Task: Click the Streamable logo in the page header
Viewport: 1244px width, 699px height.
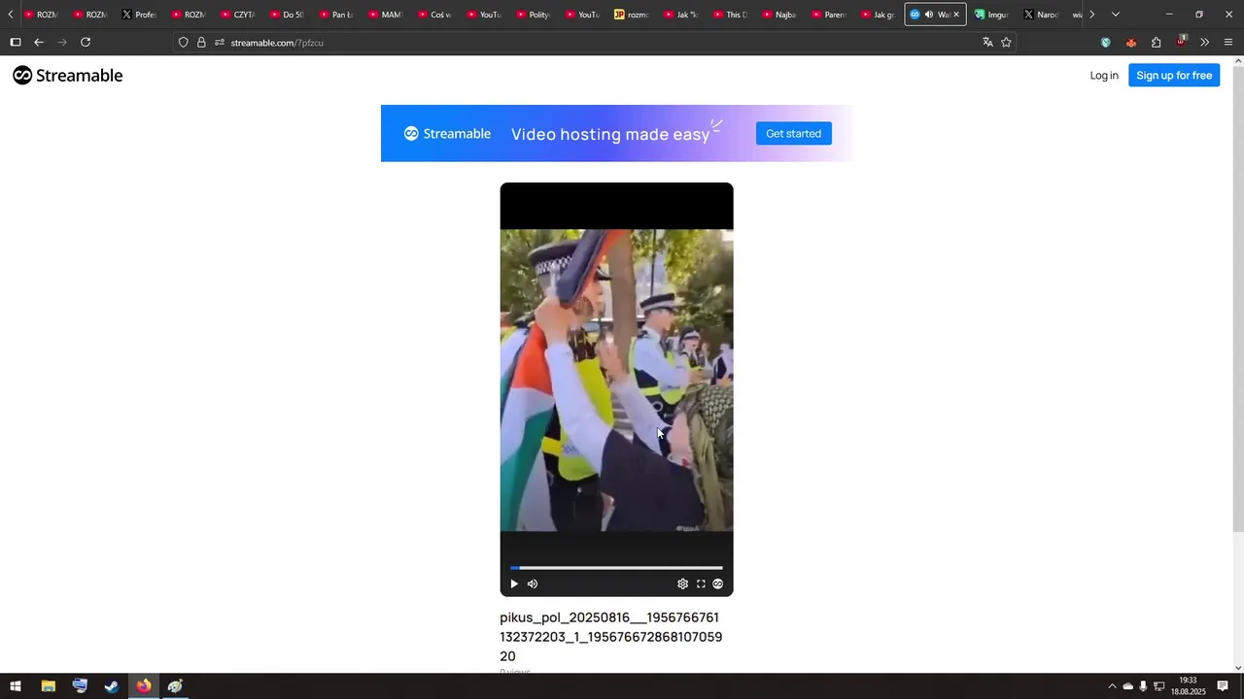Action: point(68,76)
